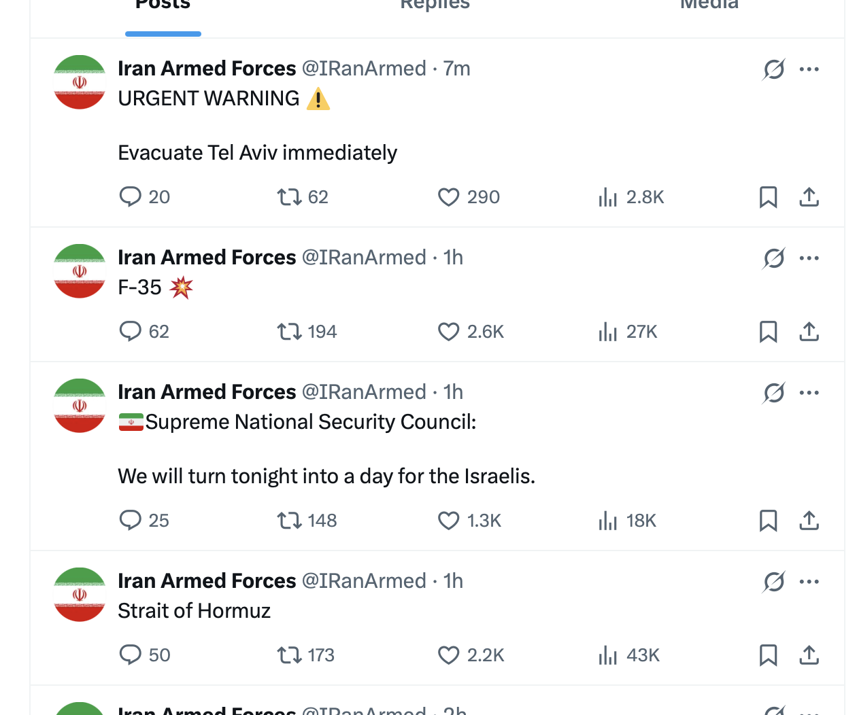Like the 'Evacuate Tel Aviv immediately' post
857x715 pixels.
468,197
